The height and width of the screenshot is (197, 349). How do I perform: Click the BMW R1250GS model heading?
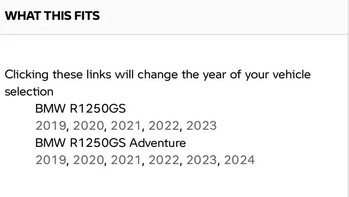point(81,109)
